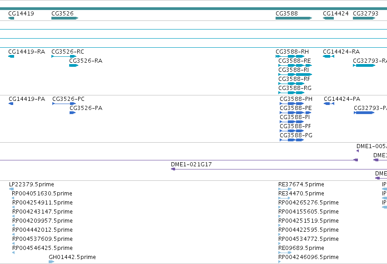Select the CG3526-RA transcript
This screenshot has width=387, height=264.
tap(85, 61)
